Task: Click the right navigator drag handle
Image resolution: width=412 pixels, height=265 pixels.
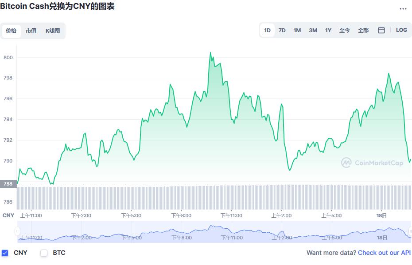Action: (410, 231)
